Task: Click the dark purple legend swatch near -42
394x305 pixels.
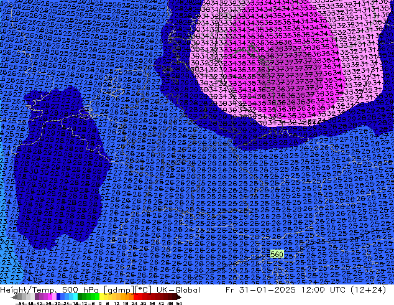Action: coord(37,296)
